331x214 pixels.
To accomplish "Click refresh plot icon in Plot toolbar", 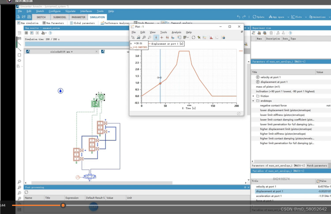I will (x=194, y=38).
